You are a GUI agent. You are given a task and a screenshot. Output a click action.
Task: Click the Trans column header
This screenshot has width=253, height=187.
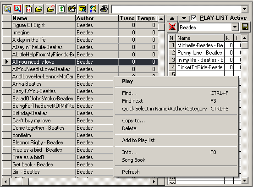point(127,18)
